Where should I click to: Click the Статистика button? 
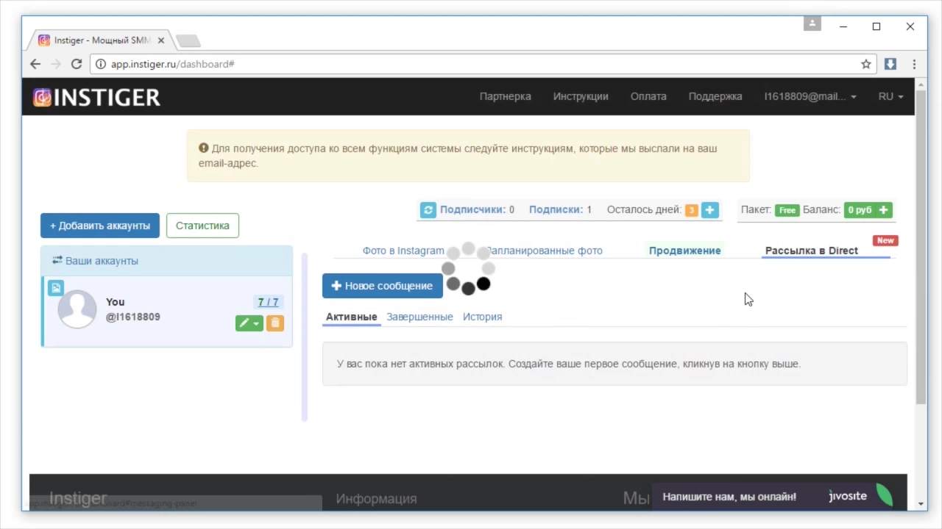click(x=202, y=226)
